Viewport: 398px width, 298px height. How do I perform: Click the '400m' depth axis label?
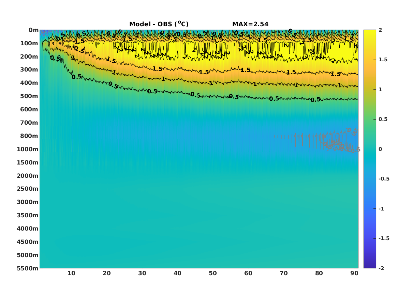point(29,83)
